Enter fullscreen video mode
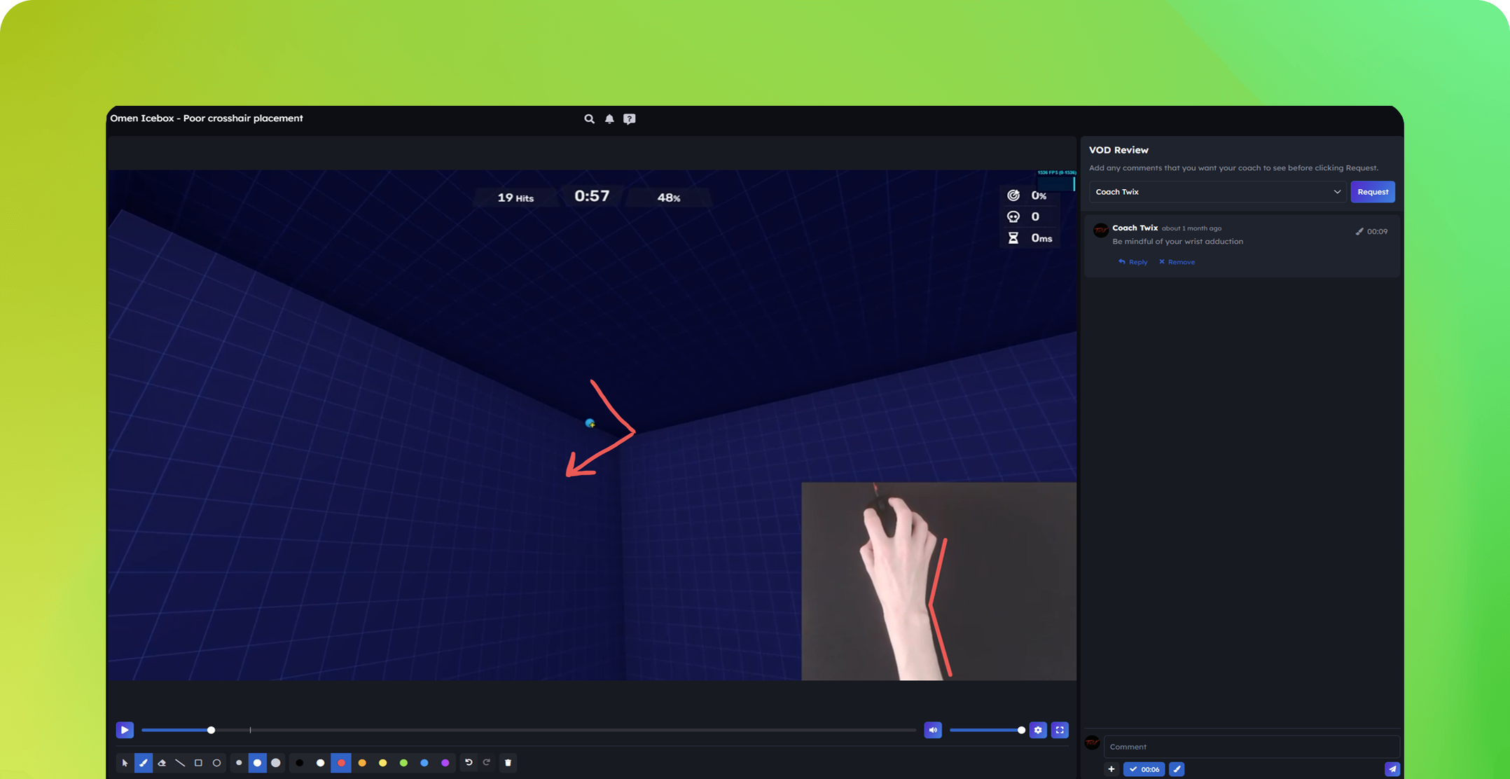 [x=1060, y=730]
